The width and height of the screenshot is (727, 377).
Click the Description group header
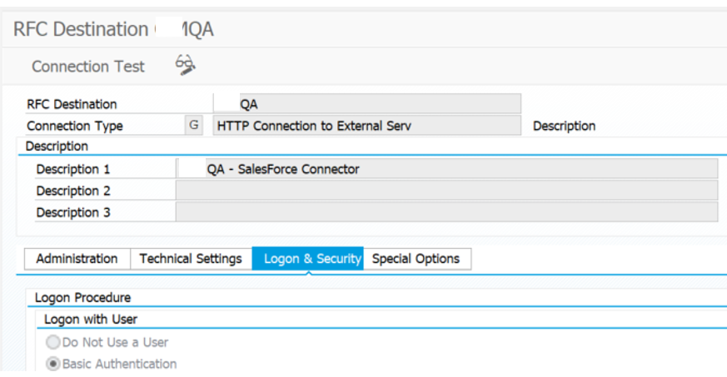57,146
